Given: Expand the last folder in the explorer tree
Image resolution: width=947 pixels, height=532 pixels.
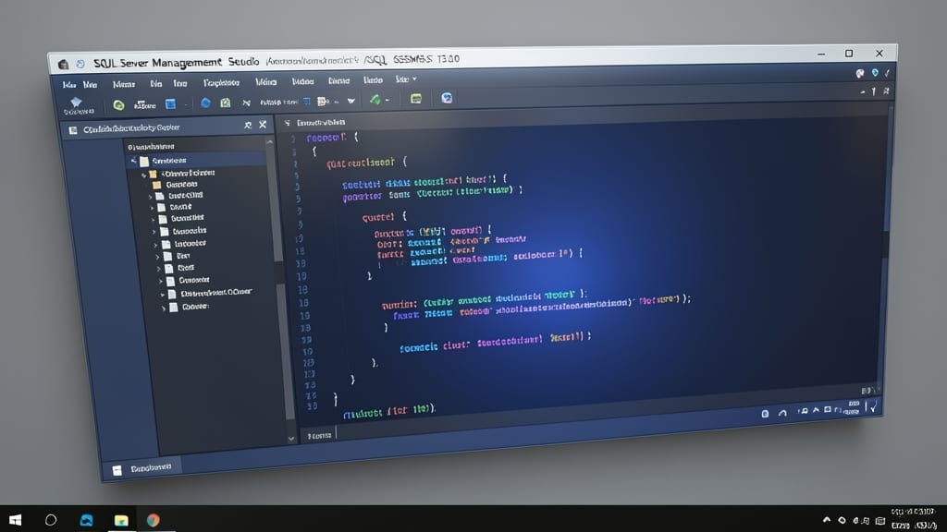Looking at the screenshot, I should click(x=163, y=308).
